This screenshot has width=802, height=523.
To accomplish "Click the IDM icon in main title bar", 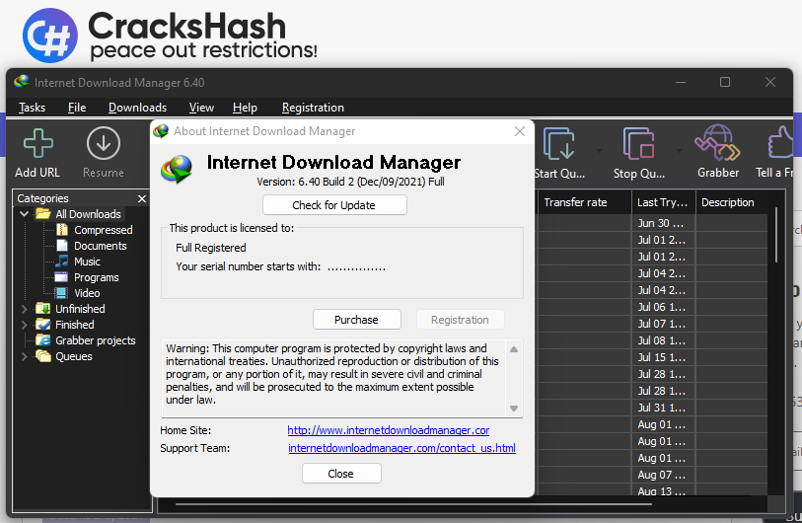I will coord(22,82).
